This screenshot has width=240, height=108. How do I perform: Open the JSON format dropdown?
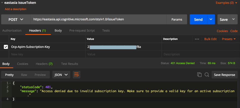pyautogui.click(x=61, y=75)
